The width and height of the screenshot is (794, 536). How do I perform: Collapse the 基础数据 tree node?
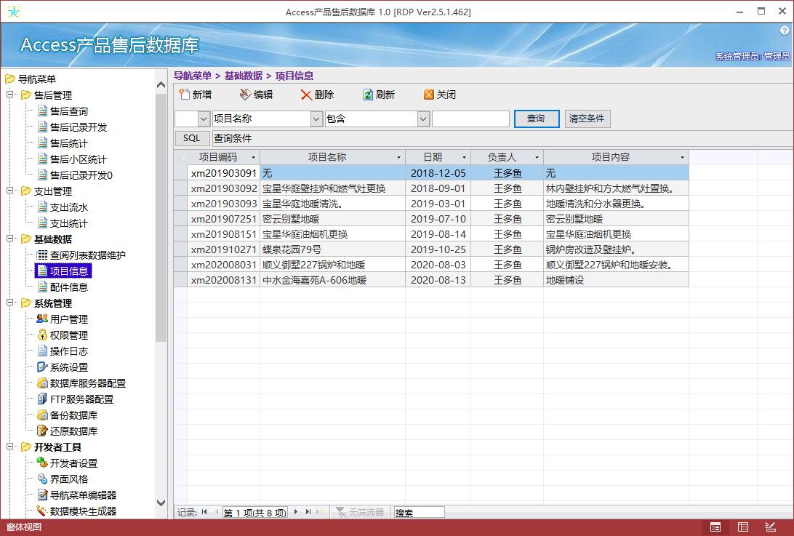(x=9, y=239)
